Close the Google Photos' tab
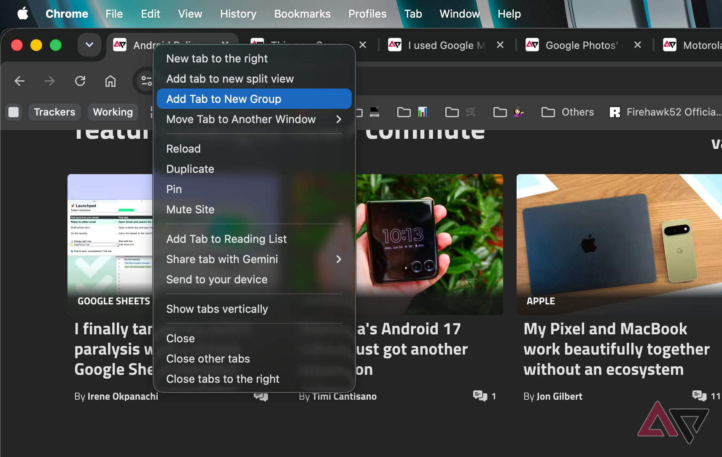This screenshot has width=722, height=457. click(x=638, y=45)
